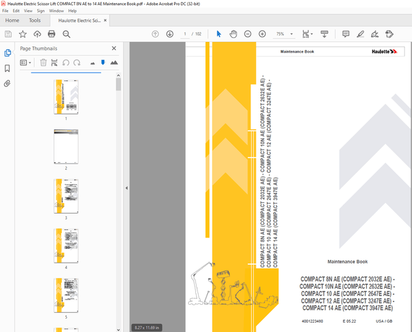This screenshot has width=412, height=332.
Task: Upload file to Document Cloud
Action: click(37, 34)
